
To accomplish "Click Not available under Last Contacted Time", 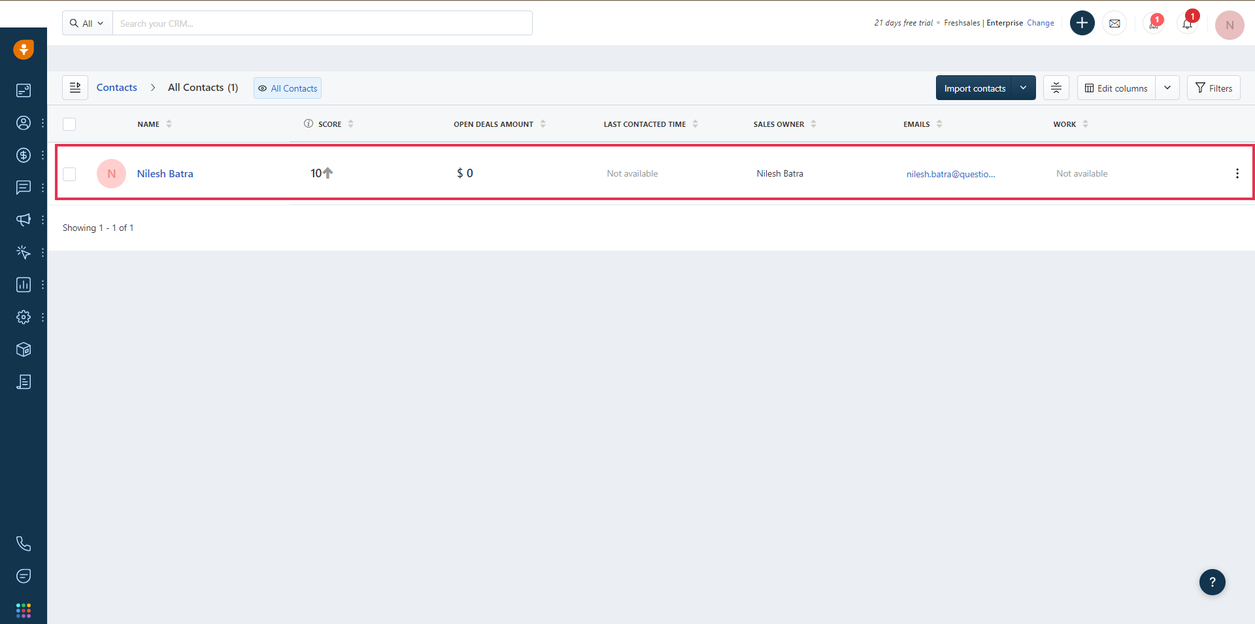I will [x=632, y=174].
